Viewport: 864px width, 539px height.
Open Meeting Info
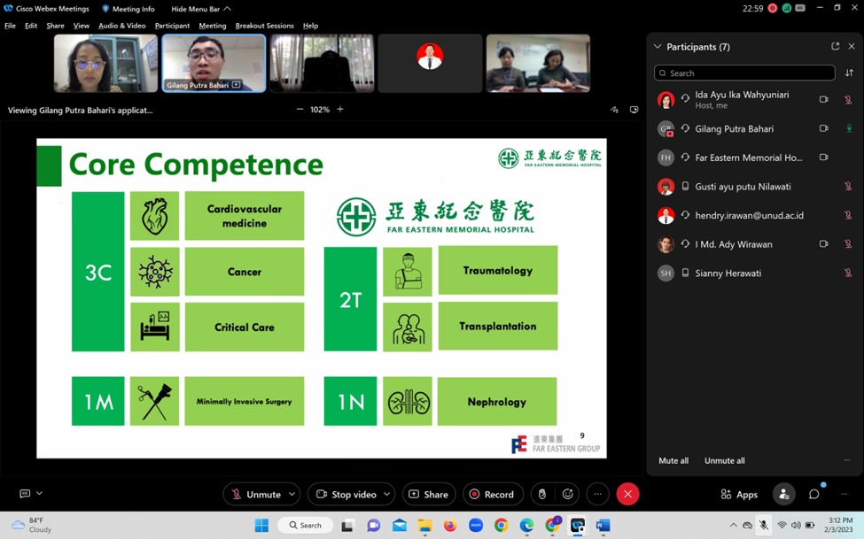(x=128, y=9)
